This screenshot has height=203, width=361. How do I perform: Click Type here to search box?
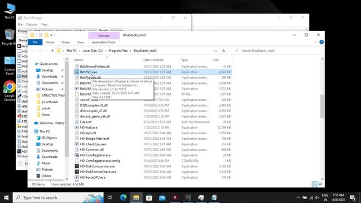click(x=58, y=197)
